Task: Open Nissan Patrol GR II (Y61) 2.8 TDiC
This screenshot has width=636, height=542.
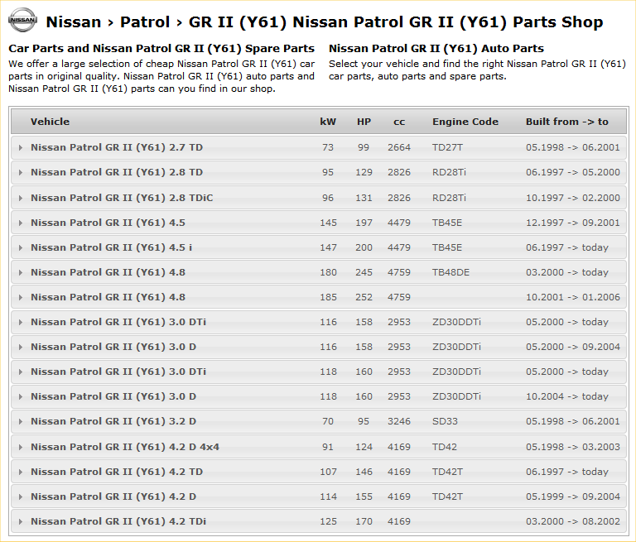Action: (122, 198)
